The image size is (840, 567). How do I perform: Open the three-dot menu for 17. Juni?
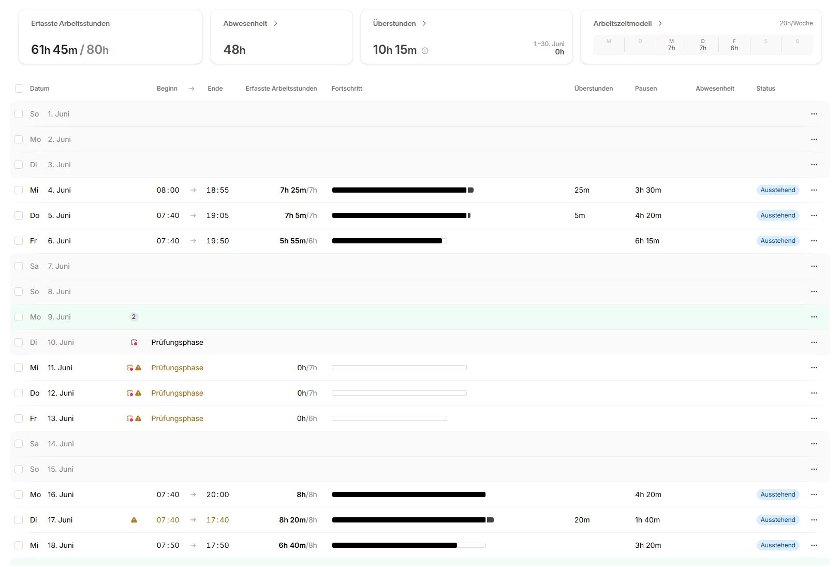[814, 520]
